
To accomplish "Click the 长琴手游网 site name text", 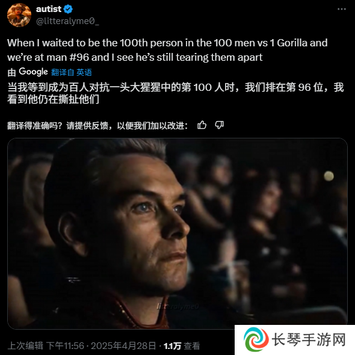I will pyautogui.click(x=309, y=339).
